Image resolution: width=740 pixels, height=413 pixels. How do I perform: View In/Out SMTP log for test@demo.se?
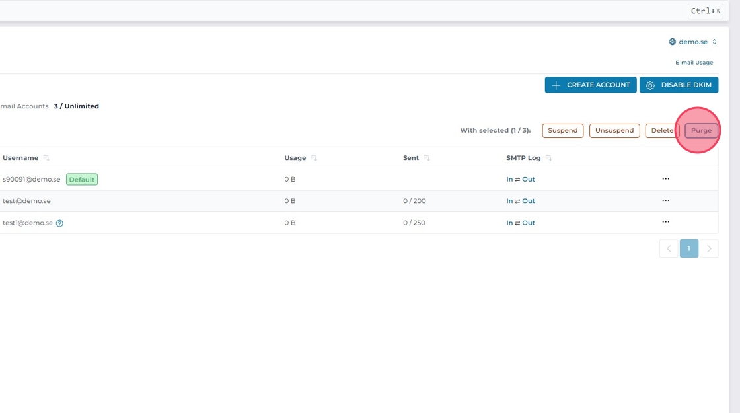tap(521, 201)
